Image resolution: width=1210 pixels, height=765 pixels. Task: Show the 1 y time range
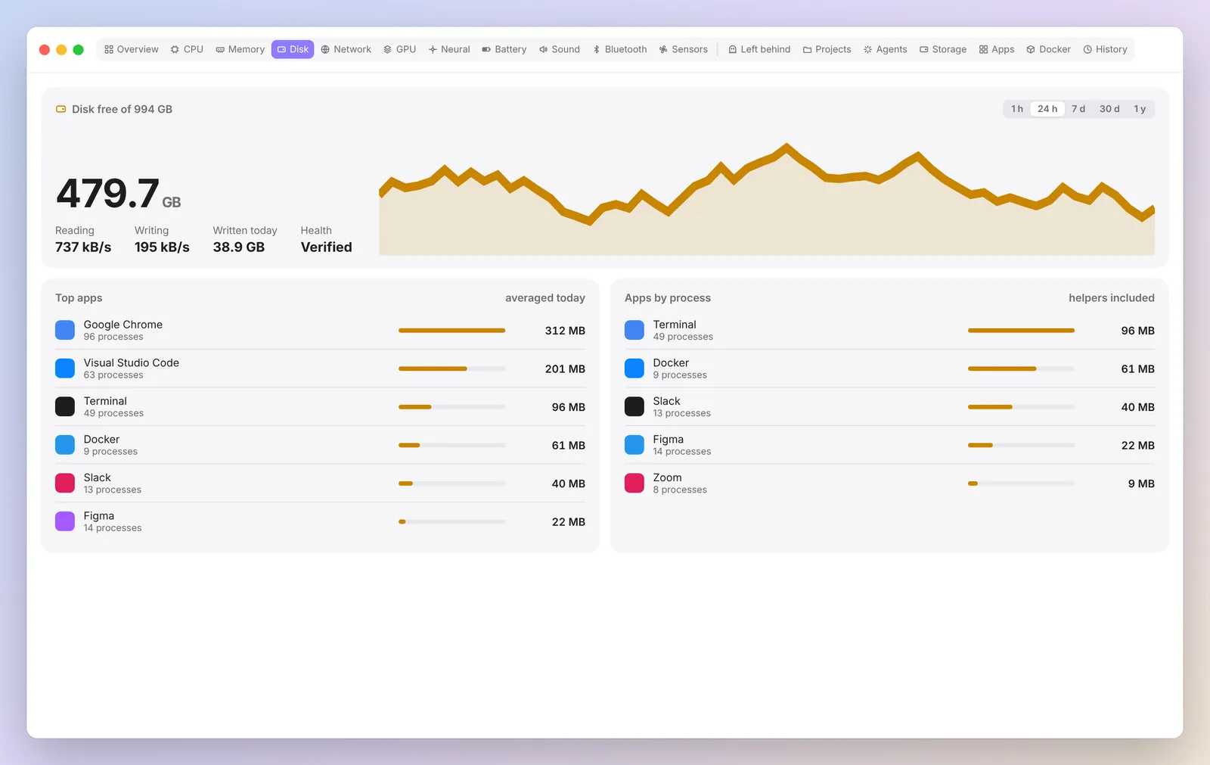pos(1140,109)
